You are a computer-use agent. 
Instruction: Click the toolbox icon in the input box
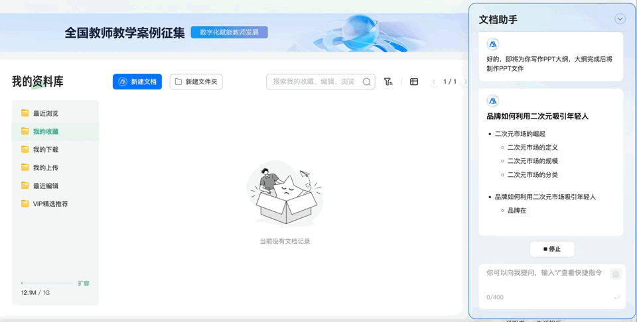(616, 274)
